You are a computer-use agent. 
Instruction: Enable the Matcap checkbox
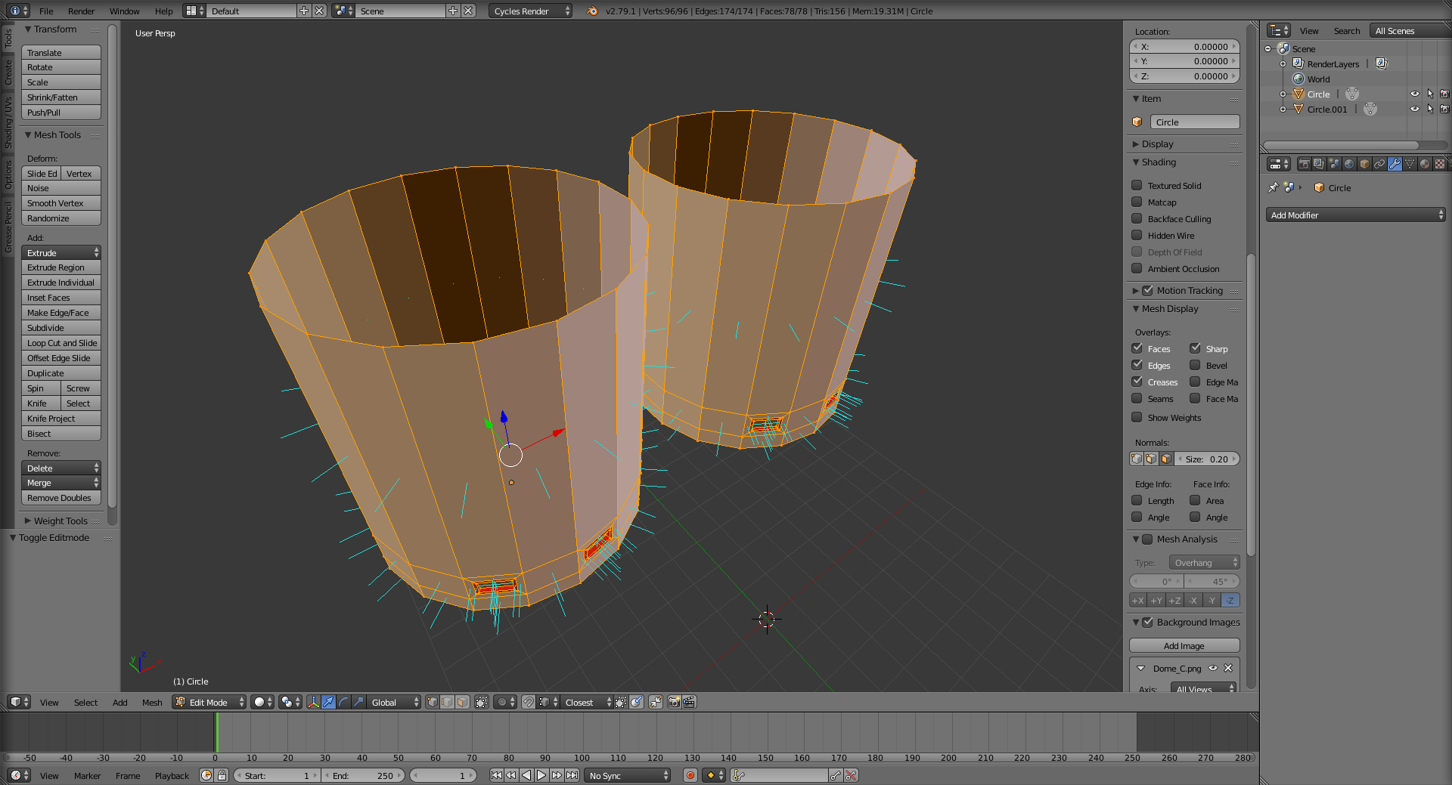[x=1137, y=202]
